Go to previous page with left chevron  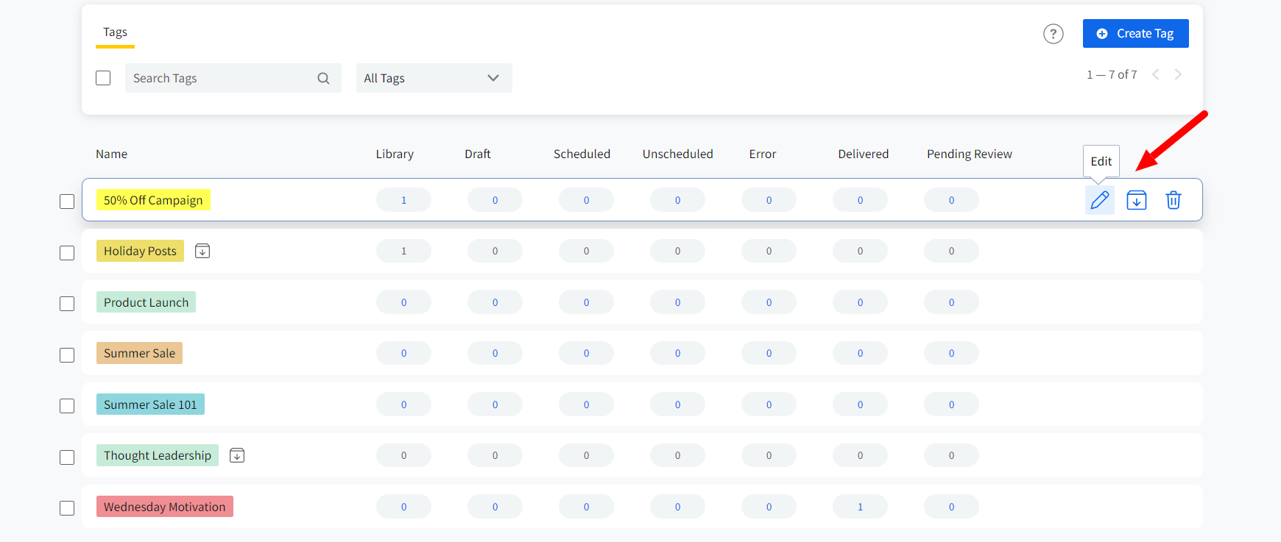1156,74
